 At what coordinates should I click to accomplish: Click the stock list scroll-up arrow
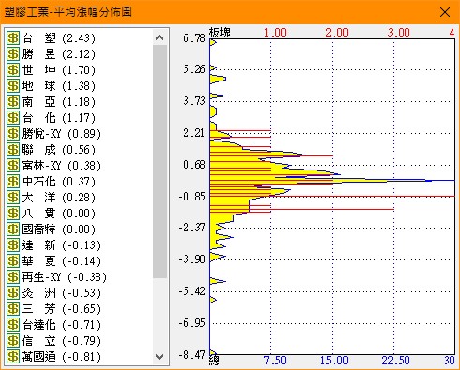159,37
